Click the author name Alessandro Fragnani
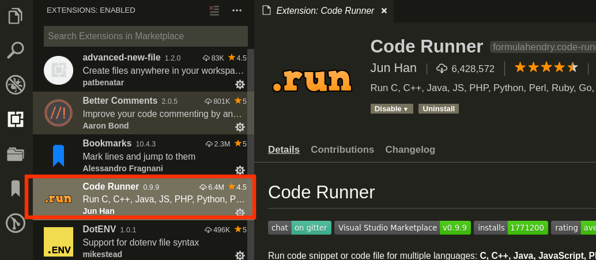The height and width of the screenshot is (260, 596). click(x=123, y=168)
